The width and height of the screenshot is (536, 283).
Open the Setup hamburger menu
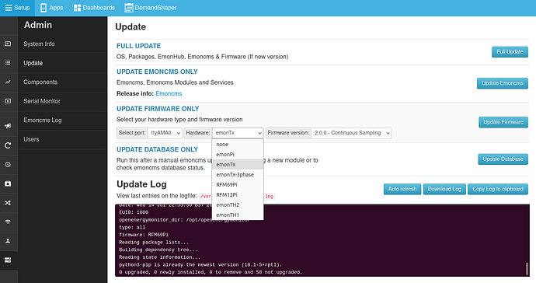tap(17, 8)
